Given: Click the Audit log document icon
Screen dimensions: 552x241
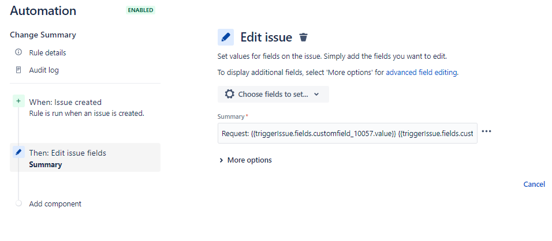Looking at the screenshot, I should pos(18,70).
